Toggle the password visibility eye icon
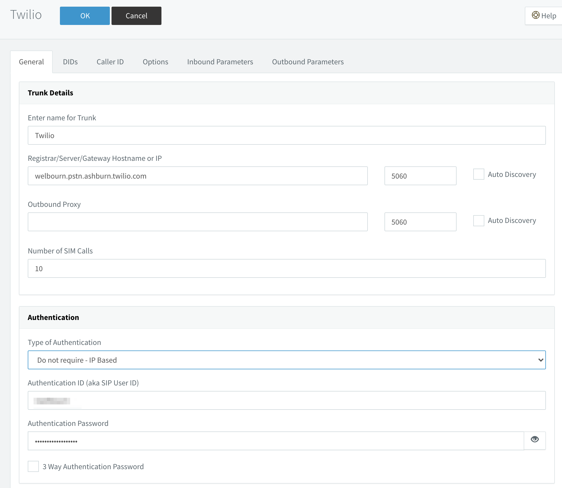This screenshot has width=562, height=488. click(x=534, y=440)
